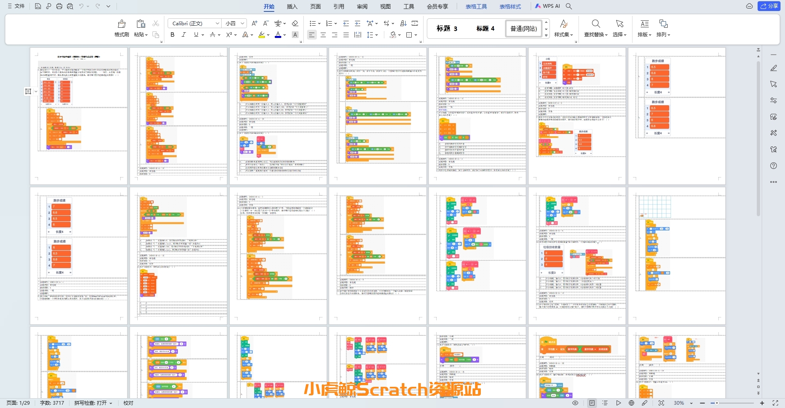The image size is (785, 408).
Task: Open zoom percentage 30% dropdown
Action: [x=692, y=403]
